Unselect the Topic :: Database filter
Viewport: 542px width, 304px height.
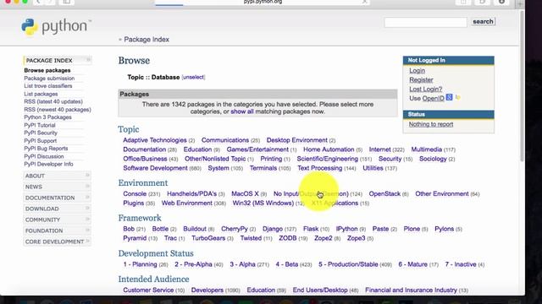point(193,77)
